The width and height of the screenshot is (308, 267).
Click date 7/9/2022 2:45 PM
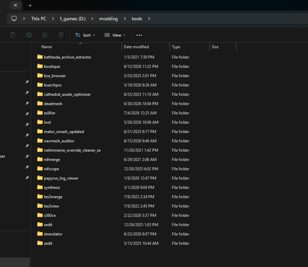click(x=139, y=206)
